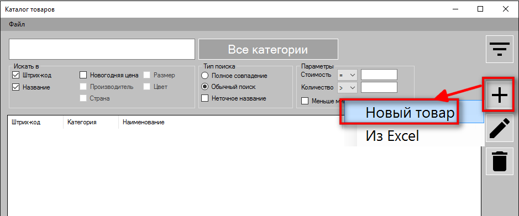Image resolution: width=519 pixels, height=216 pixels.
Task: Open the filter icon button
Action: coord(500,49)
